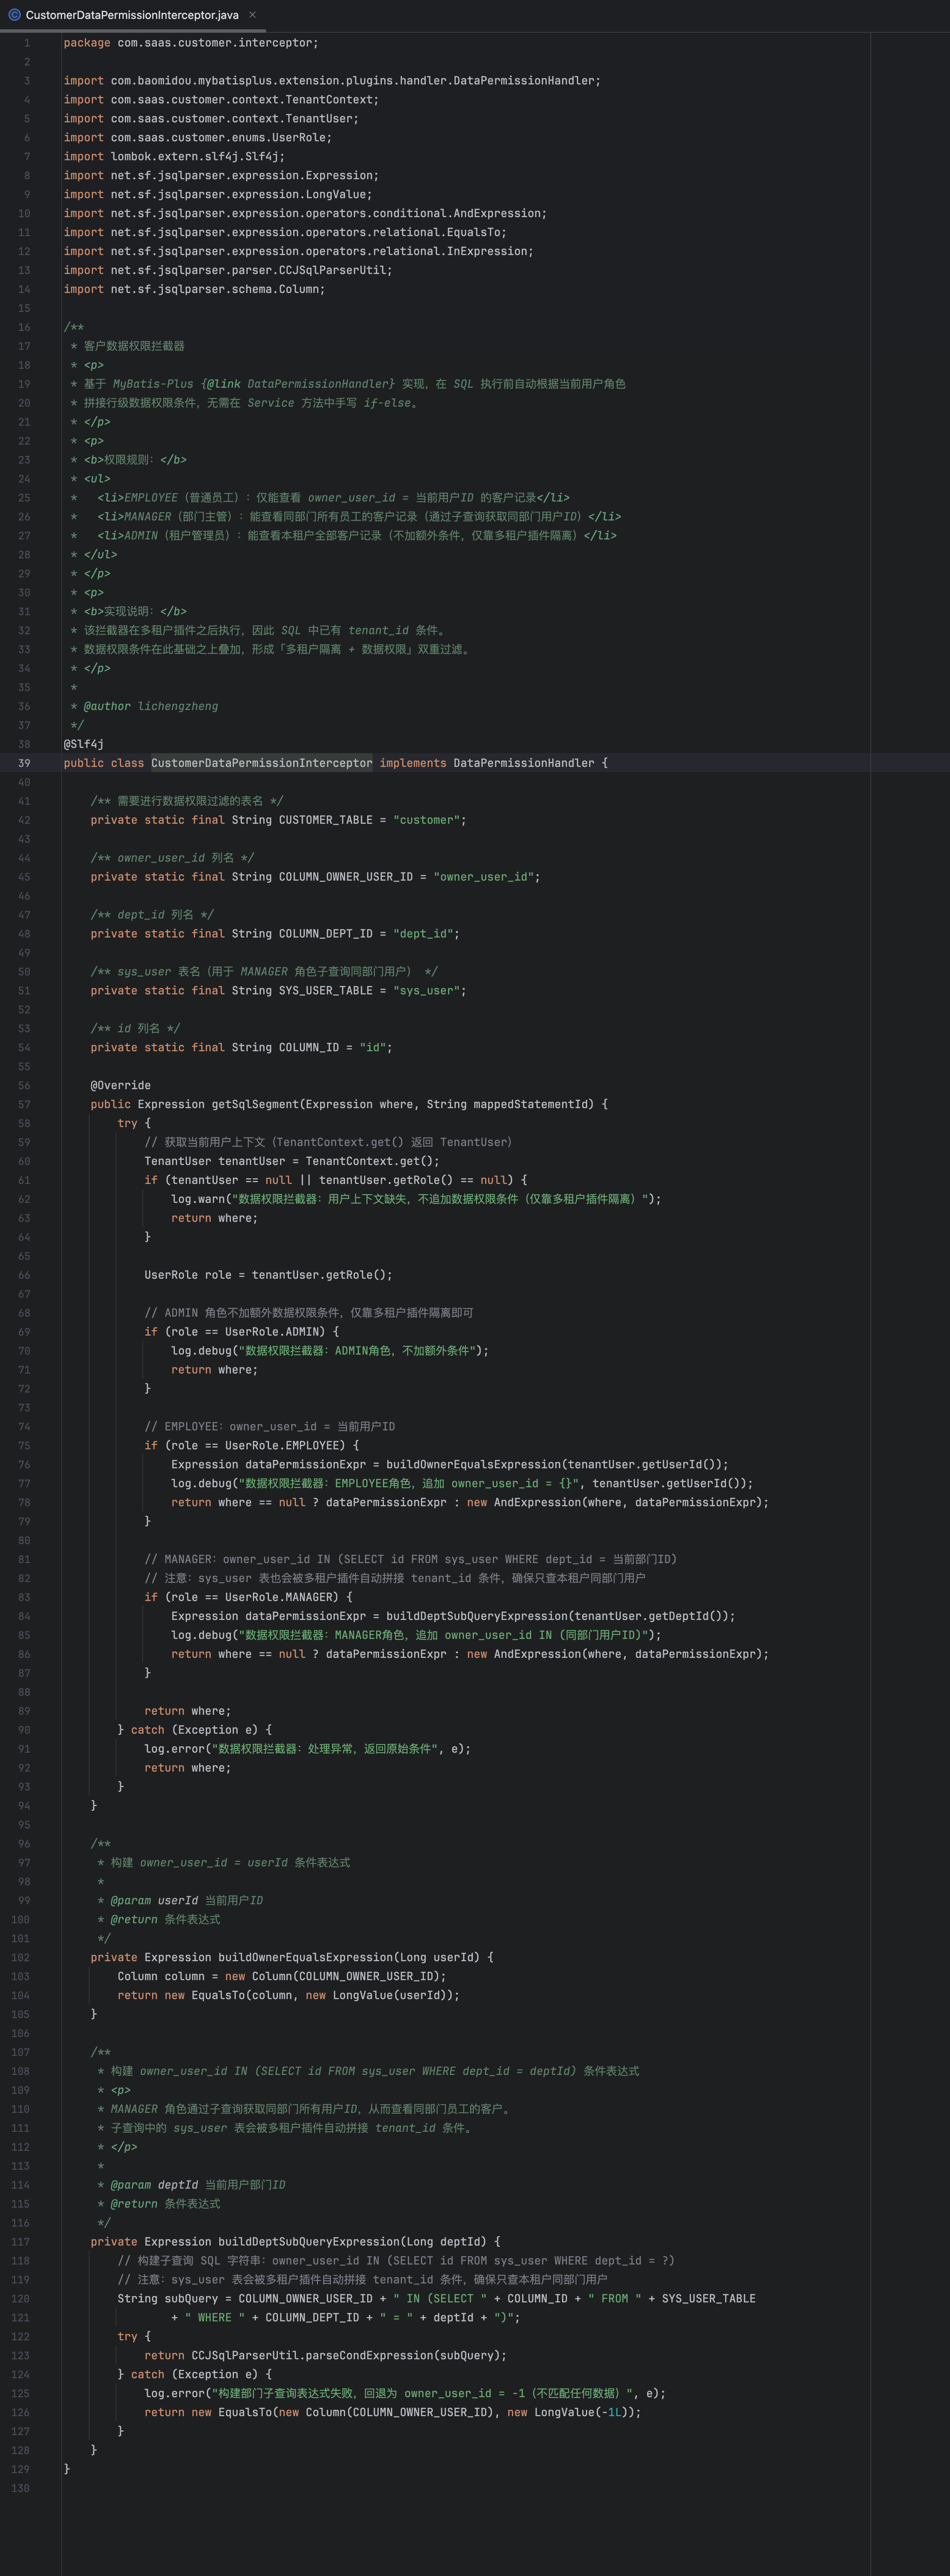Click line number 57 in the gutter

coord(24,1106)
